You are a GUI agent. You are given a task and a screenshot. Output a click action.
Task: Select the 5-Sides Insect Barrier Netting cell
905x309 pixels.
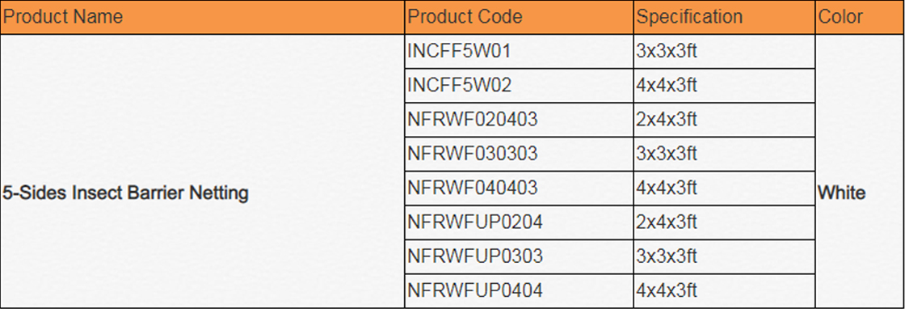pyautogui.click(x=202, y=171)
